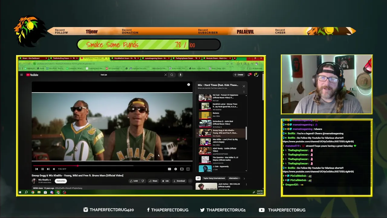
Task: Toggle closed captions on the player
Action: [169, 169]
